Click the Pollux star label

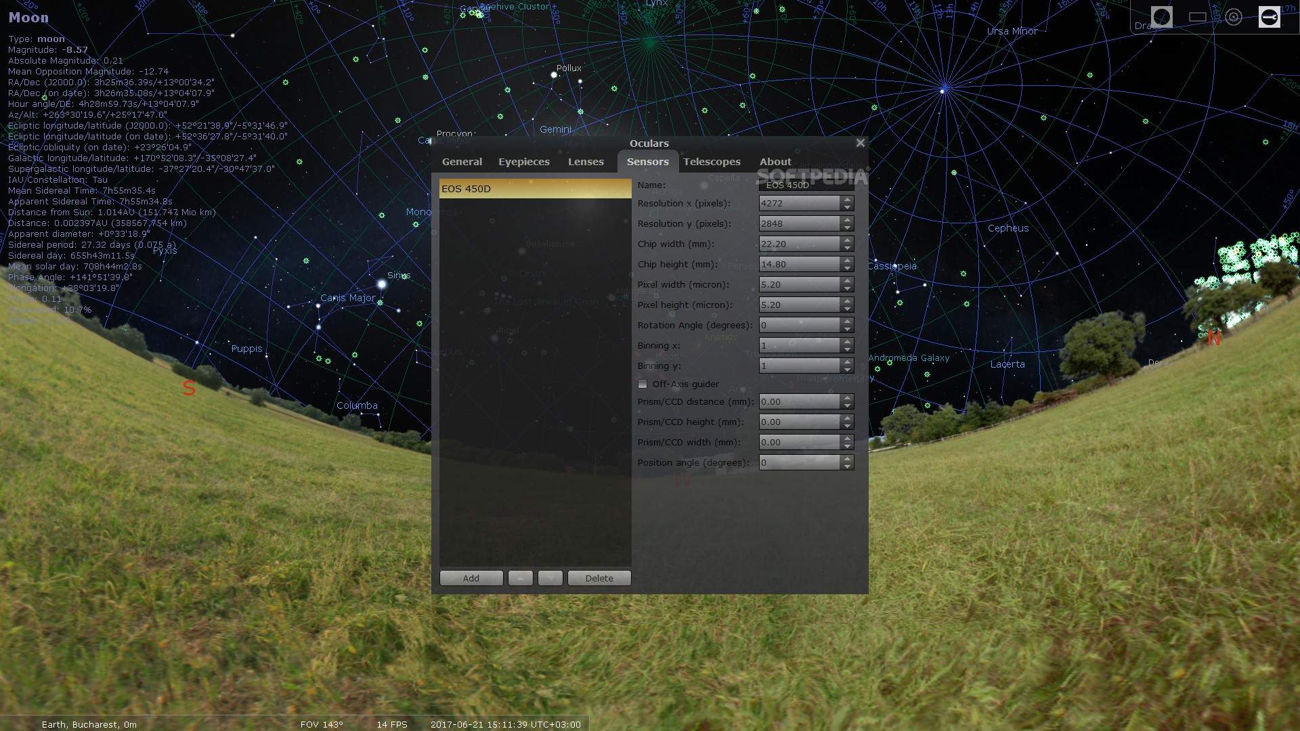pos(569,68)
